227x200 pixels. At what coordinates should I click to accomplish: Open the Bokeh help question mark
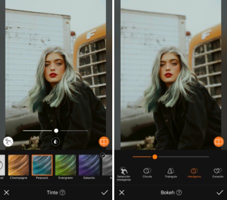tap(179, 193)
